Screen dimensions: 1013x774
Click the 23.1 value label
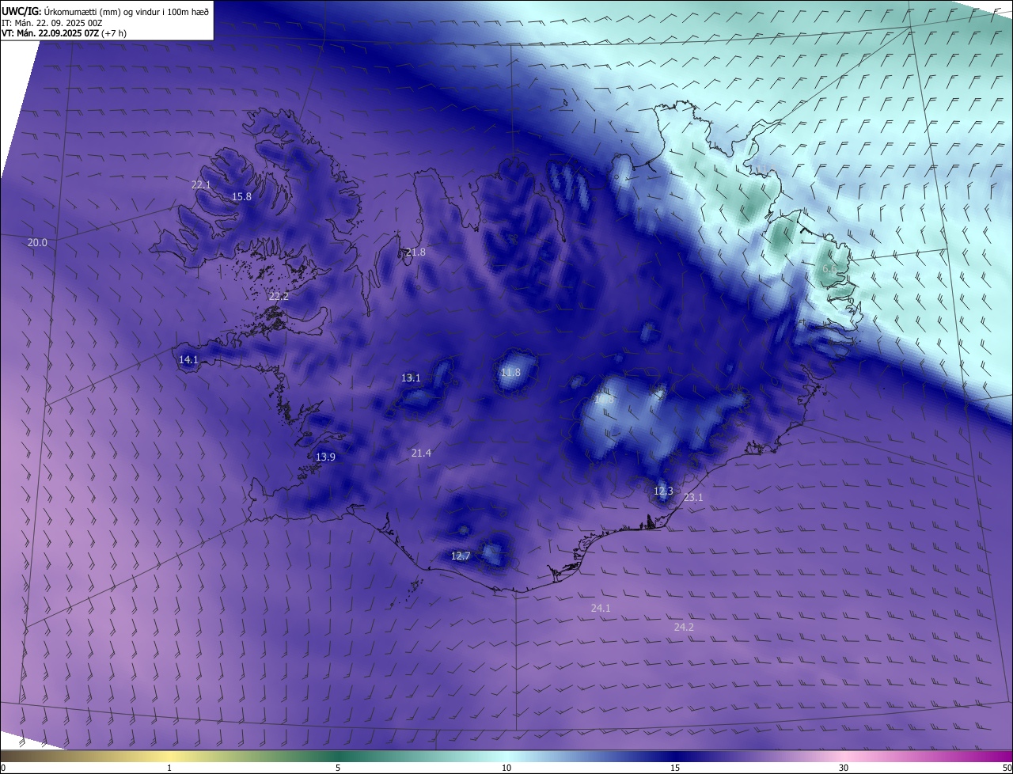tap(693, 498)
